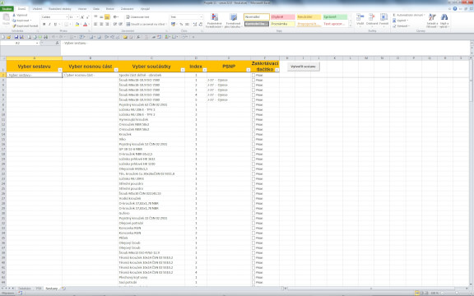Tick the checkbox in row 10 of column F
The height and width of the screenshot is (296, 474).
click(x=253, y=114)
